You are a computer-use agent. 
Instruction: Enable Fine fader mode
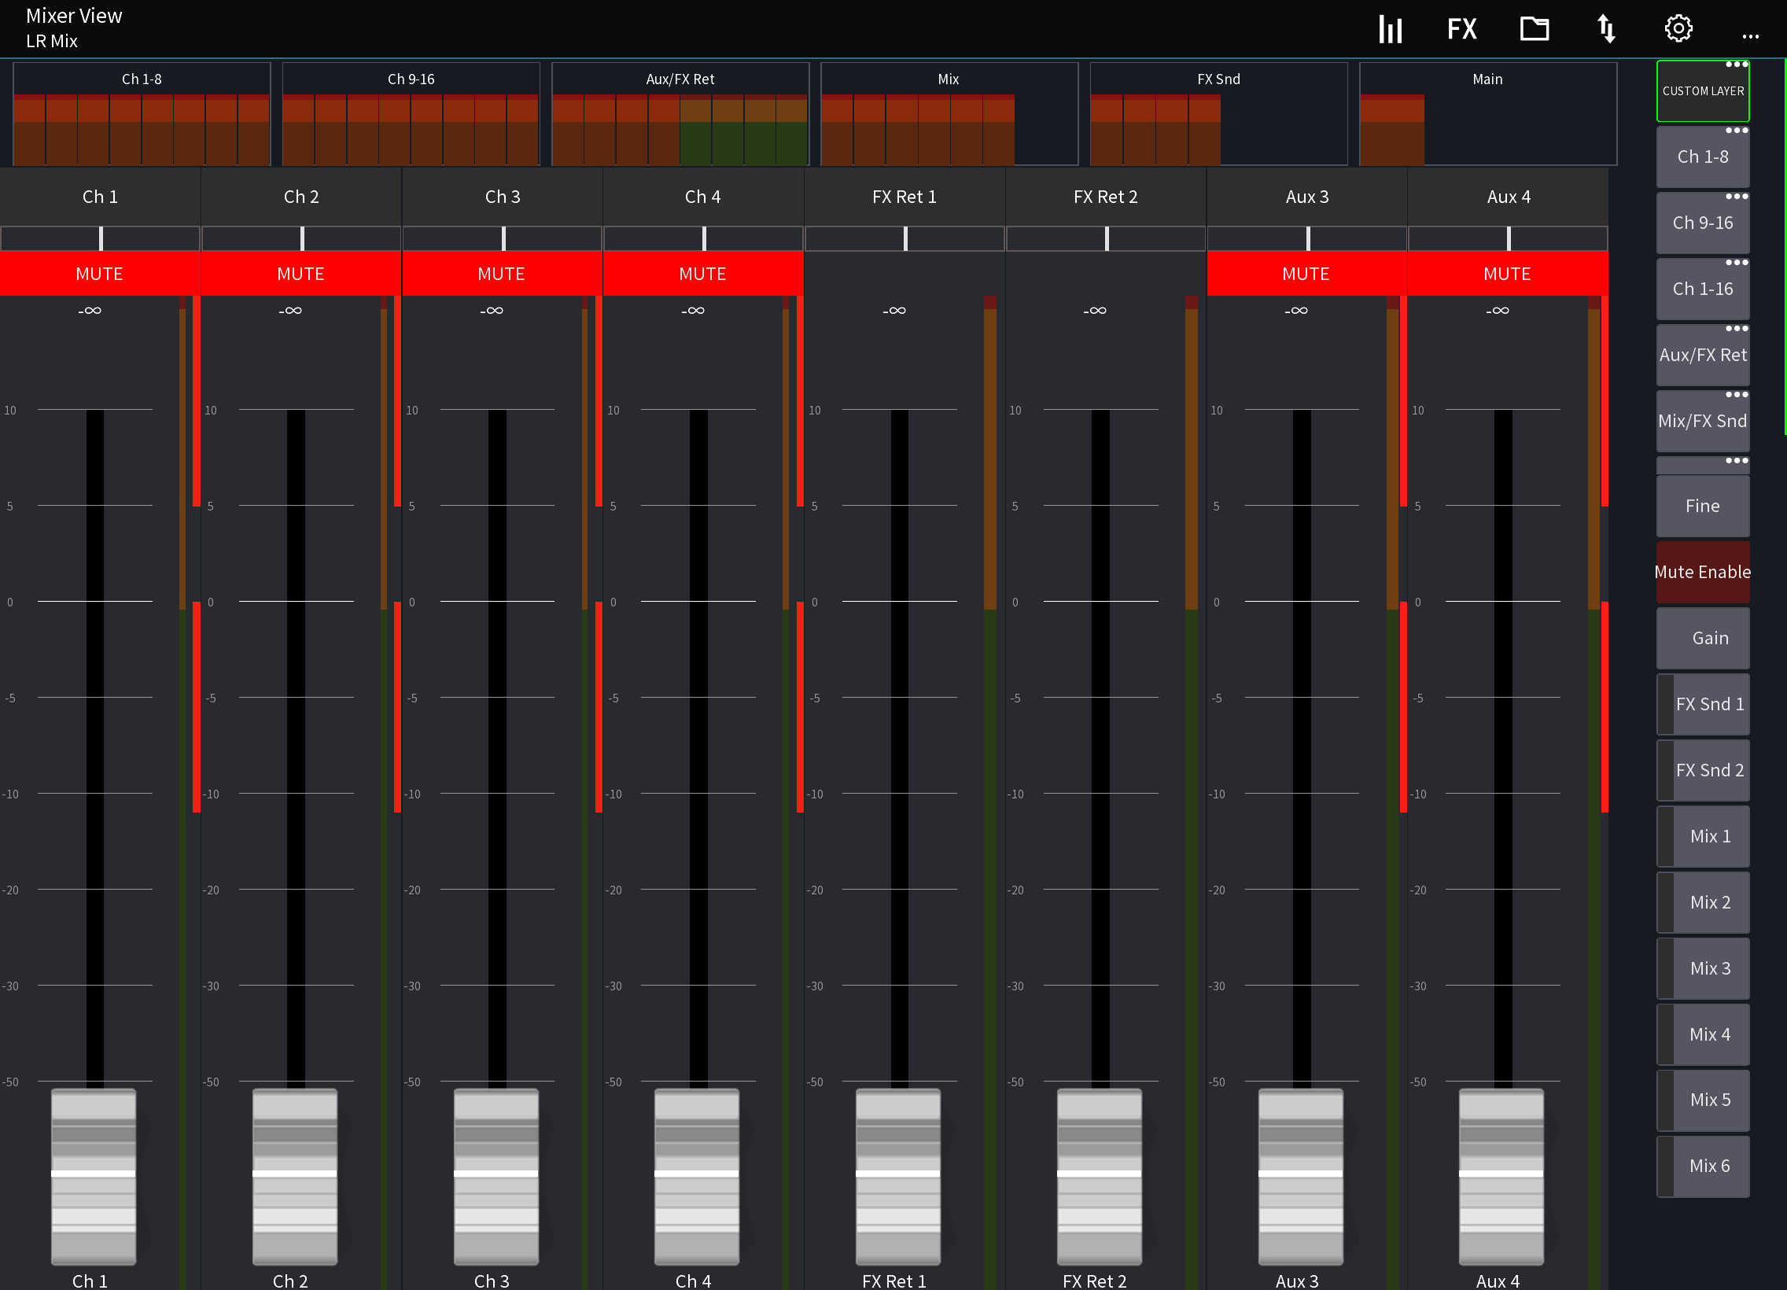pos(1703,505)
